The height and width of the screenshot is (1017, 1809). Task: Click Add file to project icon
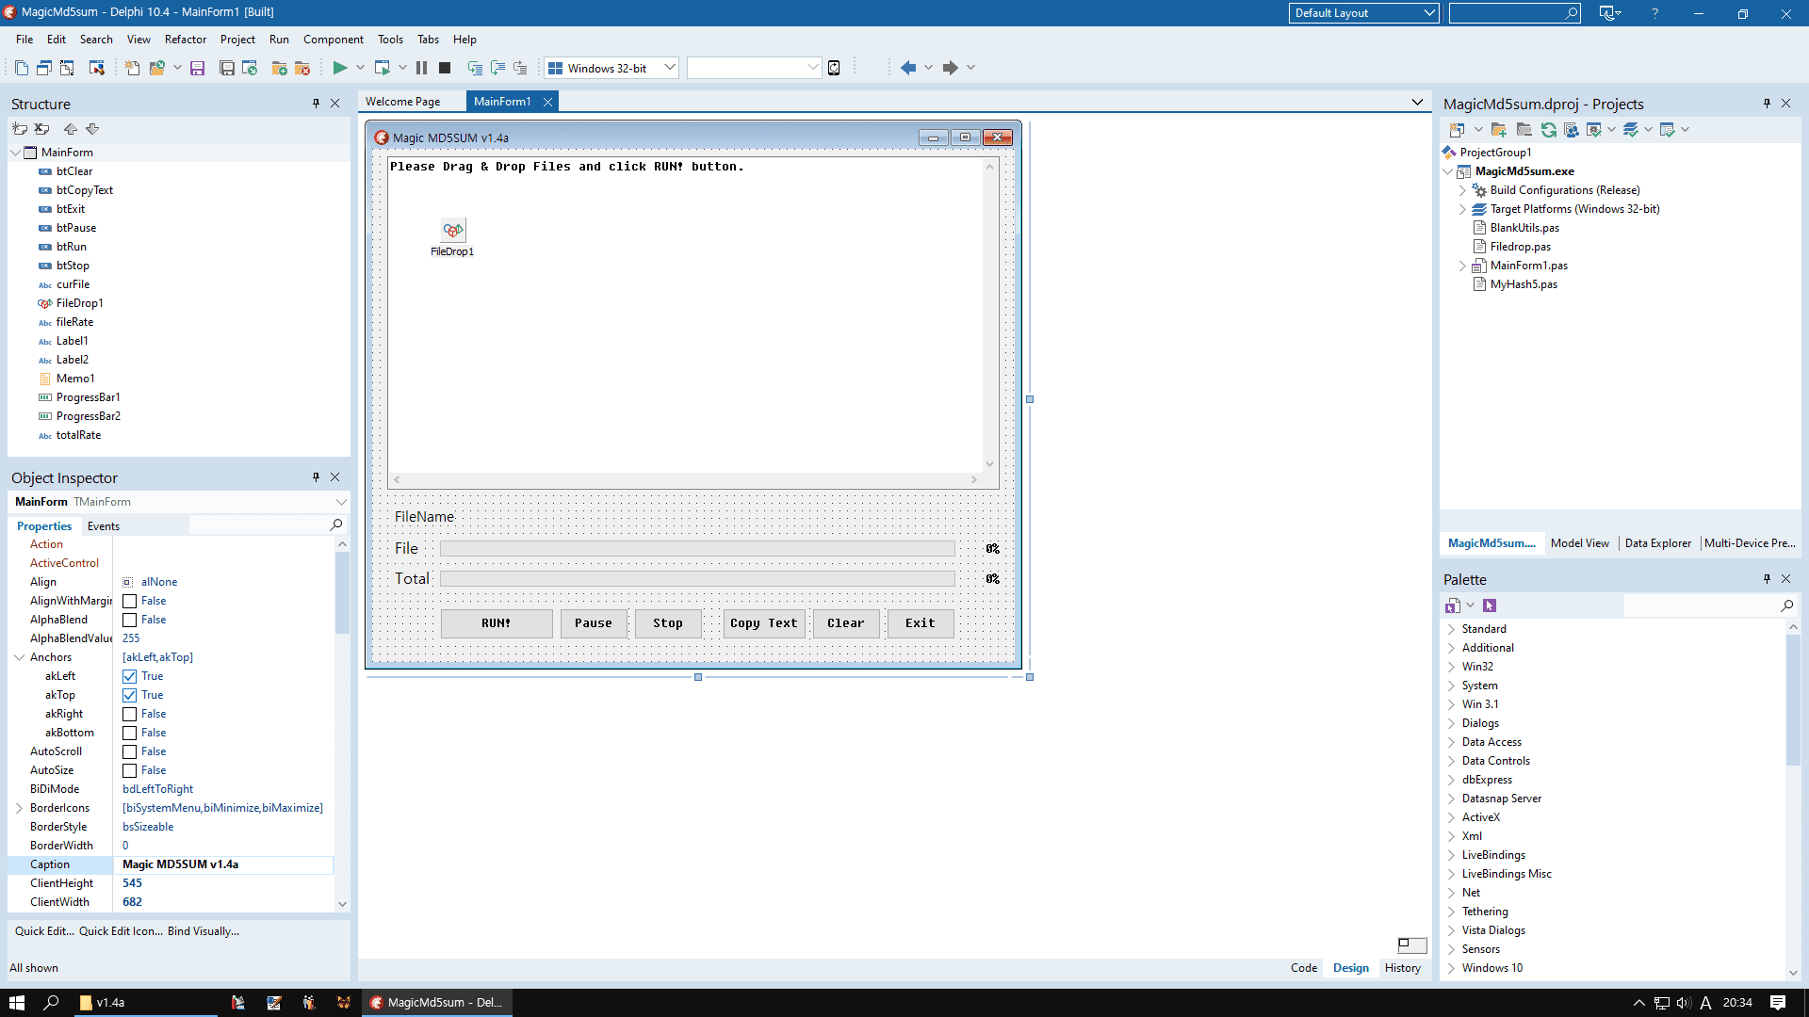(279, 68)
